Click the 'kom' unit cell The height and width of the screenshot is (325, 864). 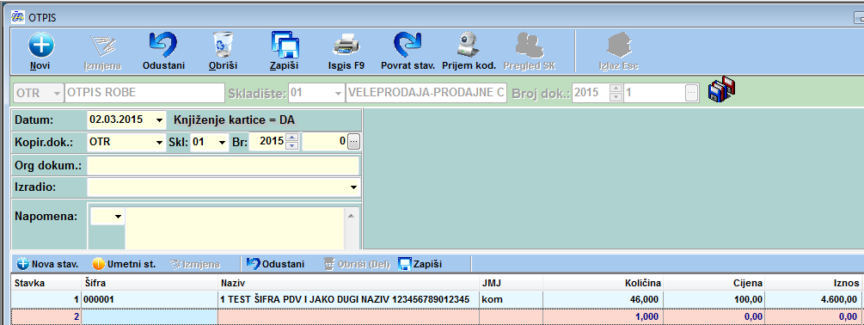(511, 300)
